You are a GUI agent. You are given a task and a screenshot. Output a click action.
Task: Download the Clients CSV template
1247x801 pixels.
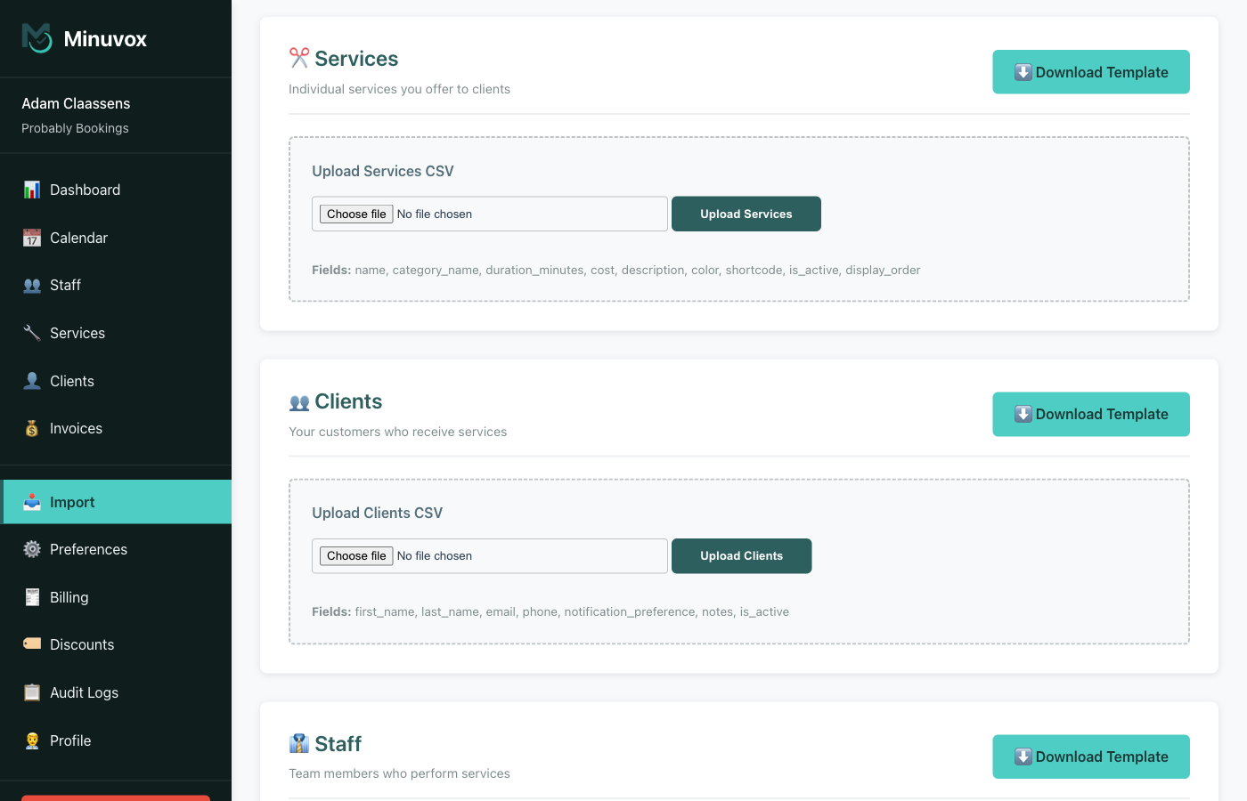(x=1090, y=414)
